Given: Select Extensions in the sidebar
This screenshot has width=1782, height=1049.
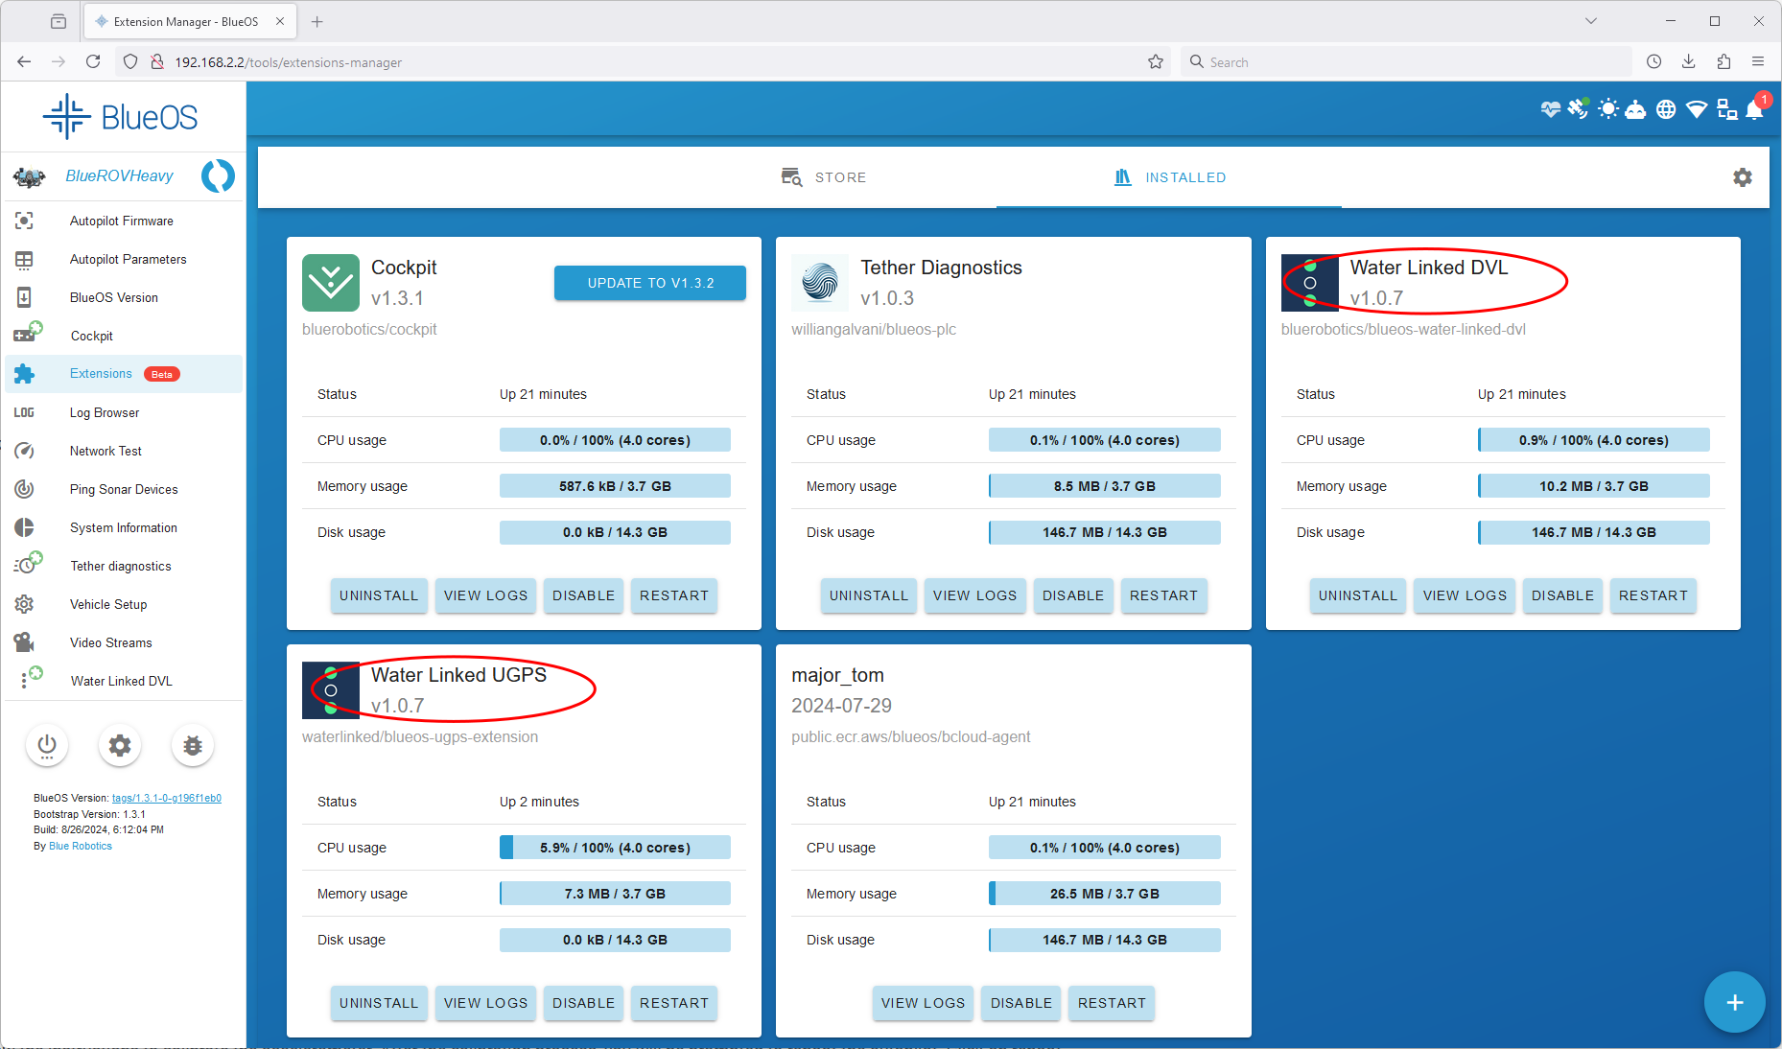Looking at the screenshot, I should [x=124, y=374].
